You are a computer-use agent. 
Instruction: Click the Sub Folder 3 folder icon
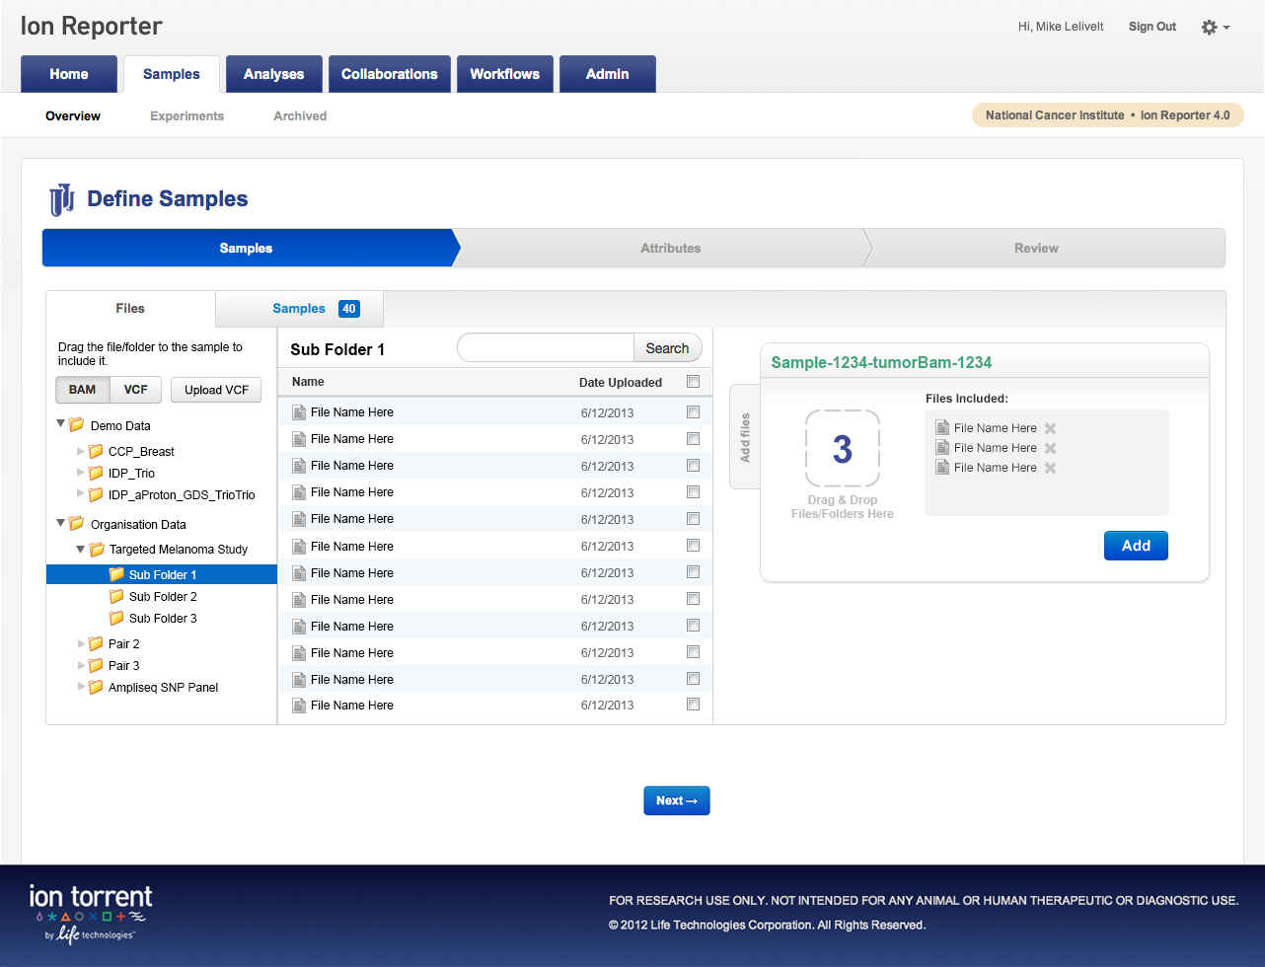116,618
